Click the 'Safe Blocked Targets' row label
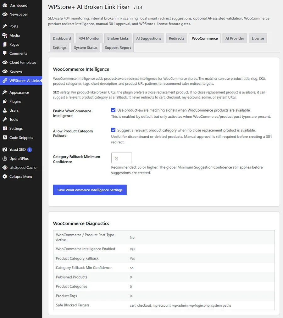The image size is (283, 318). click(73, 305)
